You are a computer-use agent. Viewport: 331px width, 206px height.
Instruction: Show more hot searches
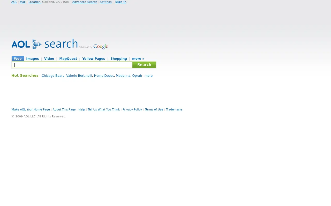pyautogui.click(x=148, y=76)
